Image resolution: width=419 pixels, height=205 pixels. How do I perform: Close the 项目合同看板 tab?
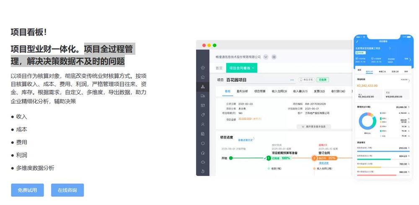pos(253,68)
